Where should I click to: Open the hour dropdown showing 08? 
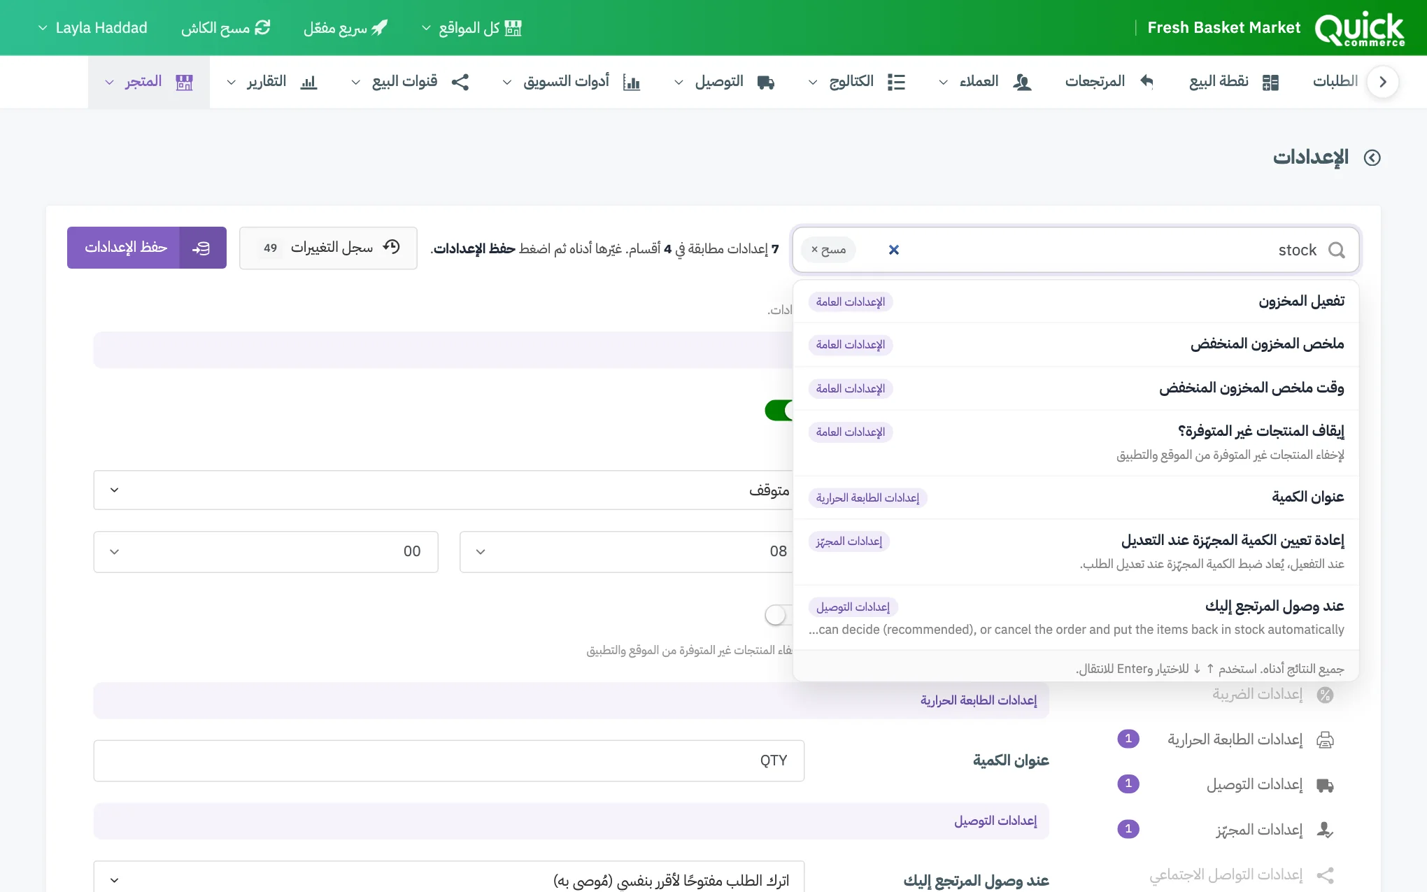tap(626, 552)
